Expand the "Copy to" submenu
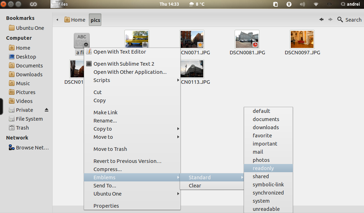 pos(103,129)
